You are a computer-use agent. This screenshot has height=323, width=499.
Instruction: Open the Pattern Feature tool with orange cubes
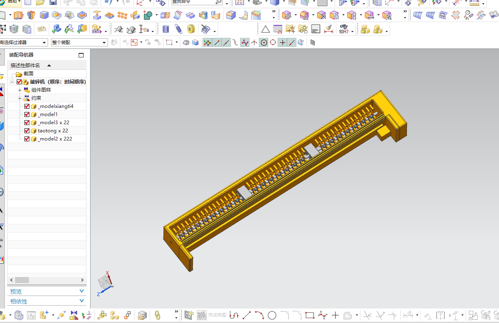122,15
